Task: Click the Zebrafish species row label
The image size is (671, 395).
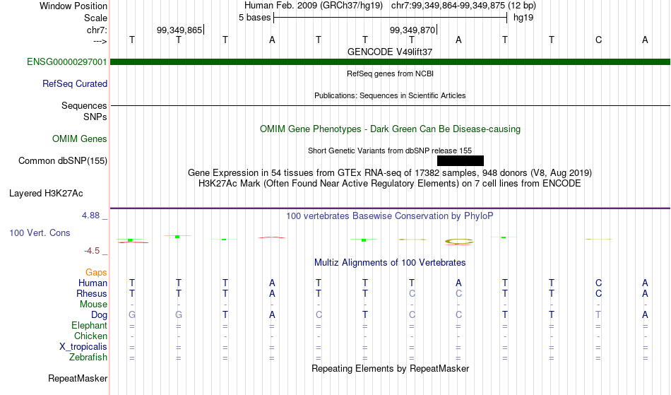Action: point(88,358)
